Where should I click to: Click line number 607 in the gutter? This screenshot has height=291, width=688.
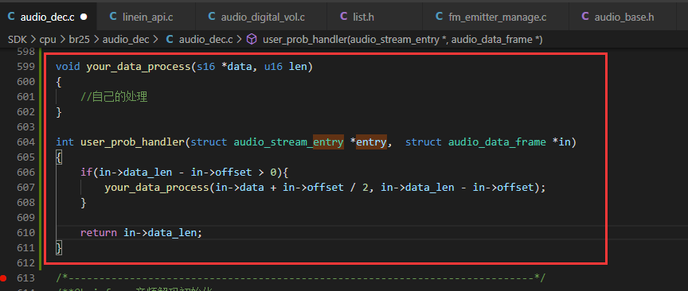click(x=27, y=188)
